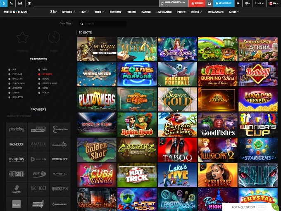Filter by Pragmatic Play provider
The image size is (281, 211).
pyautogui.click(x=60, y=144)
